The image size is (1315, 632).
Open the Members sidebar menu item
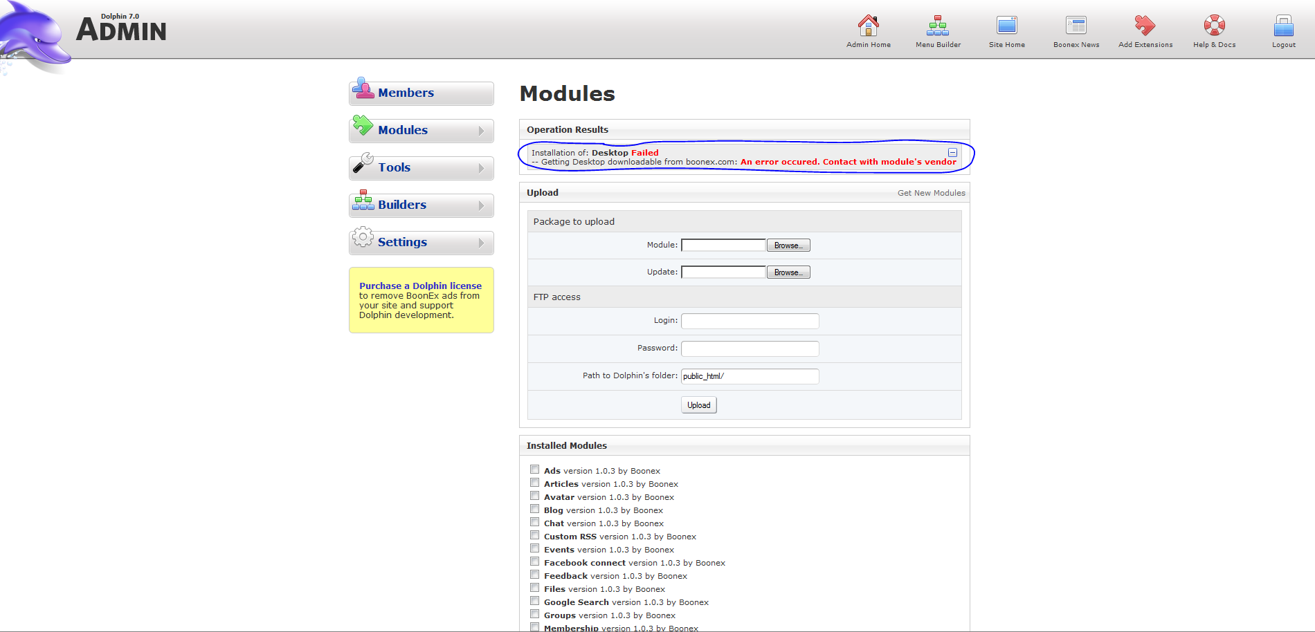tap(406, 93)
